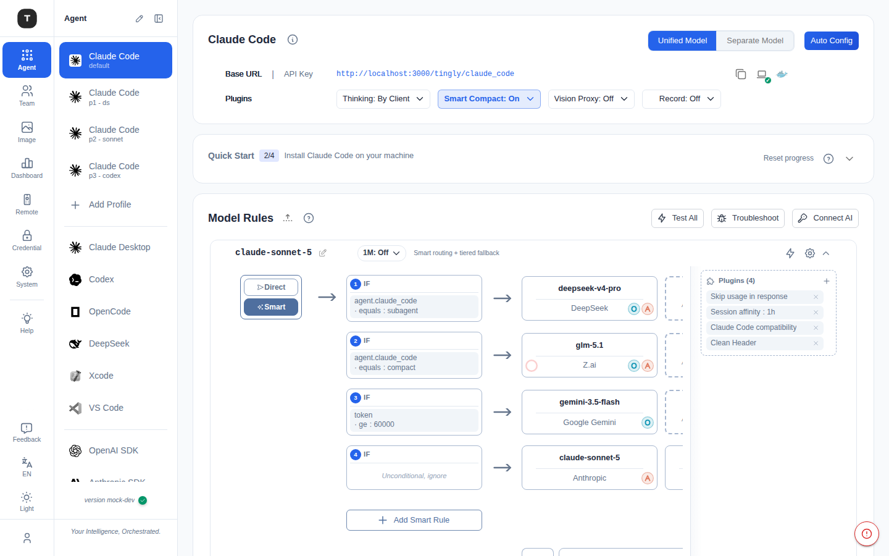889x556 pixels.
Task: Open the 1M: Off dropdown
Action: pos(382,253)
